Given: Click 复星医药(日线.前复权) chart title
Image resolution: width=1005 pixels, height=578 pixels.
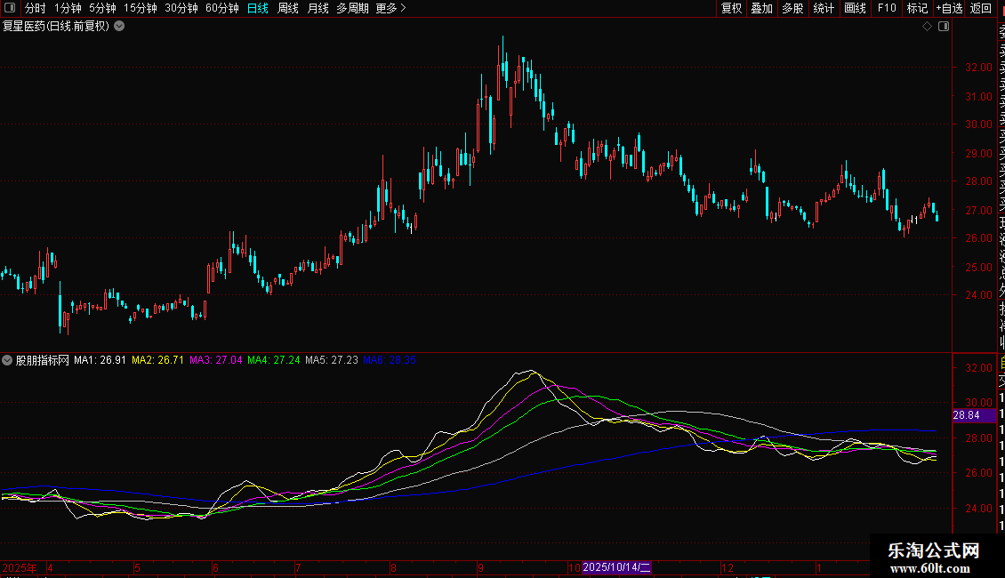Looking at the screenshot, I should pos(56,27).
